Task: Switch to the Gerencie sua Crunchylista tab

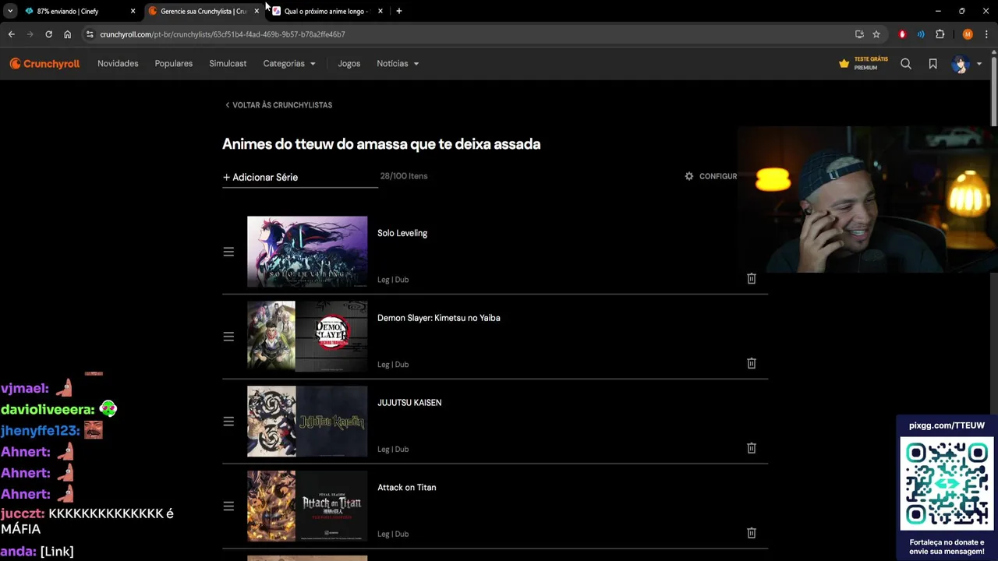Action: pos(203,11)
